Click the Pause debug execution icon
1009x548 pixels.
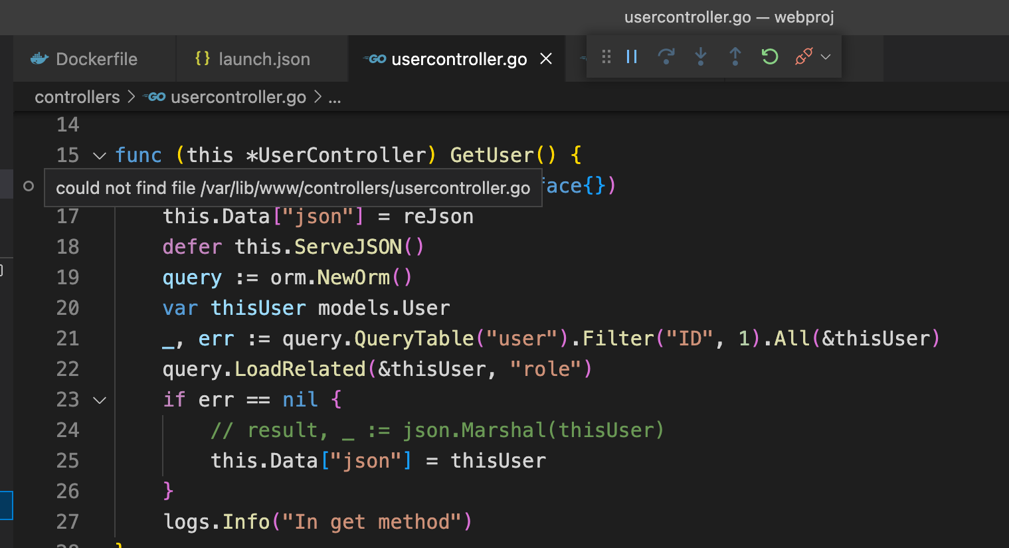631,56
